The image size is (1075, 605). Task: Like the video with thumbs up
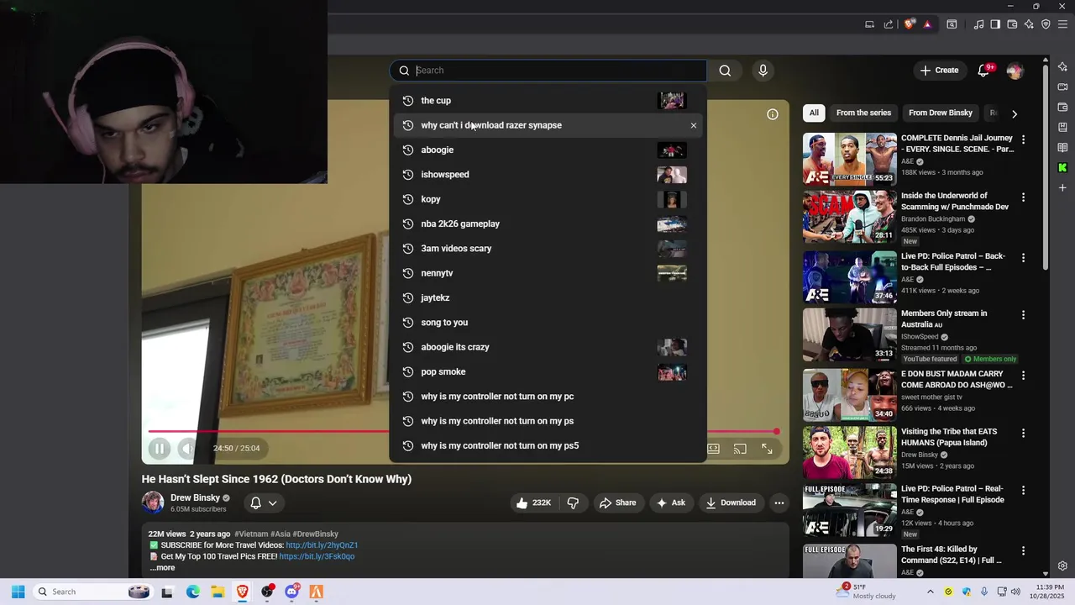532,502
